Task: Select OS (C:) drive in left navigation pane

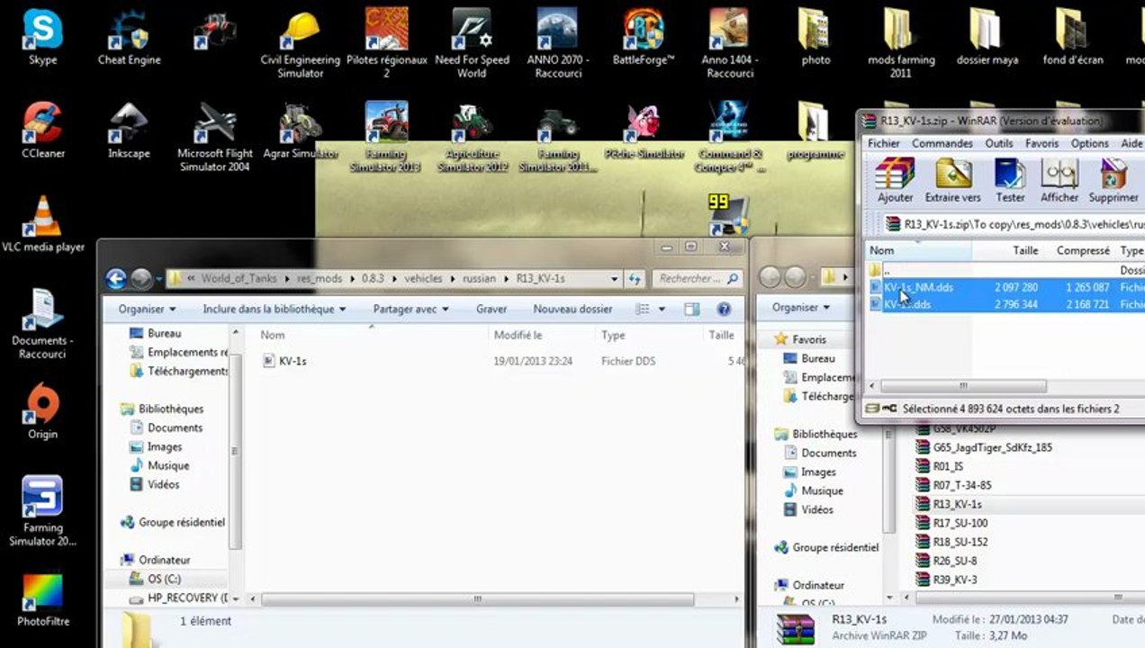Action: 164,579
